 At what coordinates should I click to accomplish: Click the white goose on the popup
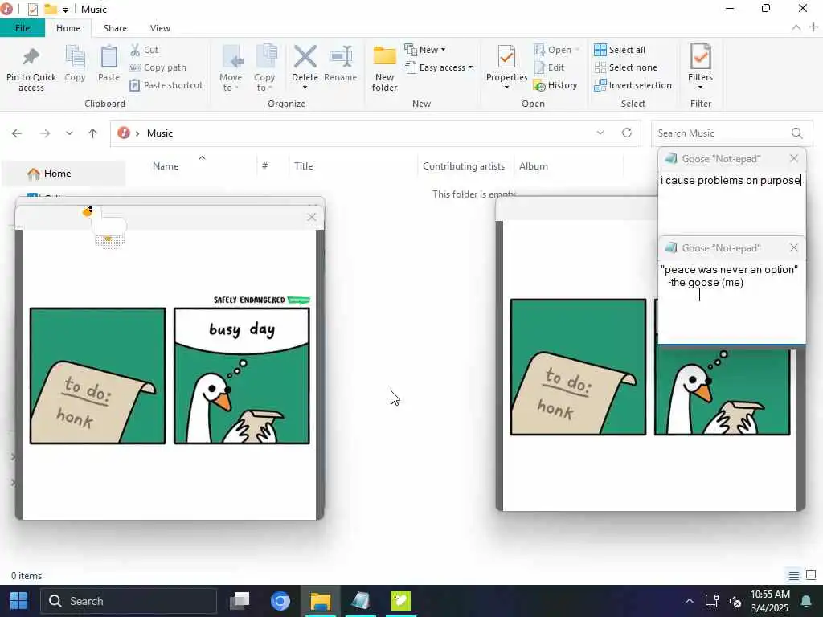pos(105,226)
